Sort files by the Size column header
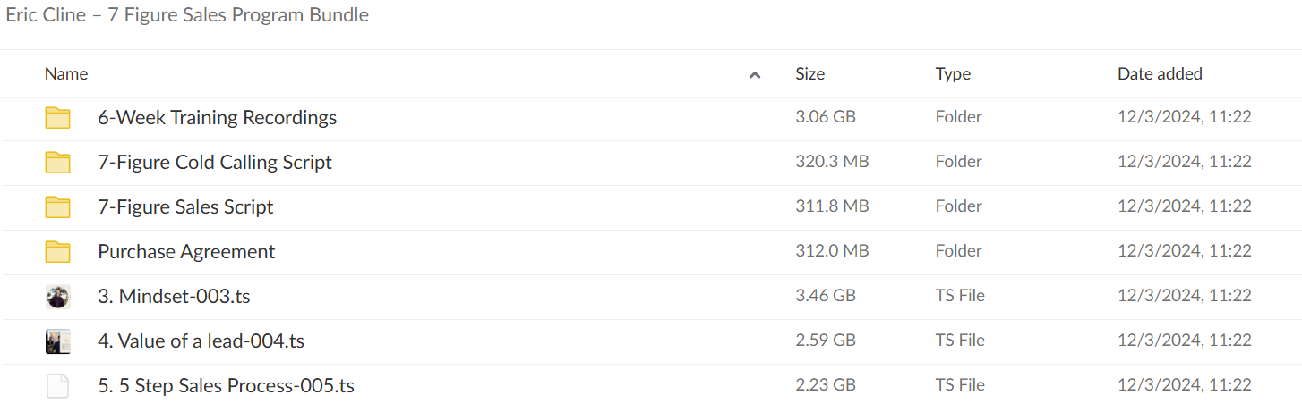 click(x=809, y=74)
